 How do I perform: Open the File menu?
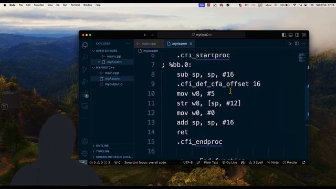(x=20, y=5)
